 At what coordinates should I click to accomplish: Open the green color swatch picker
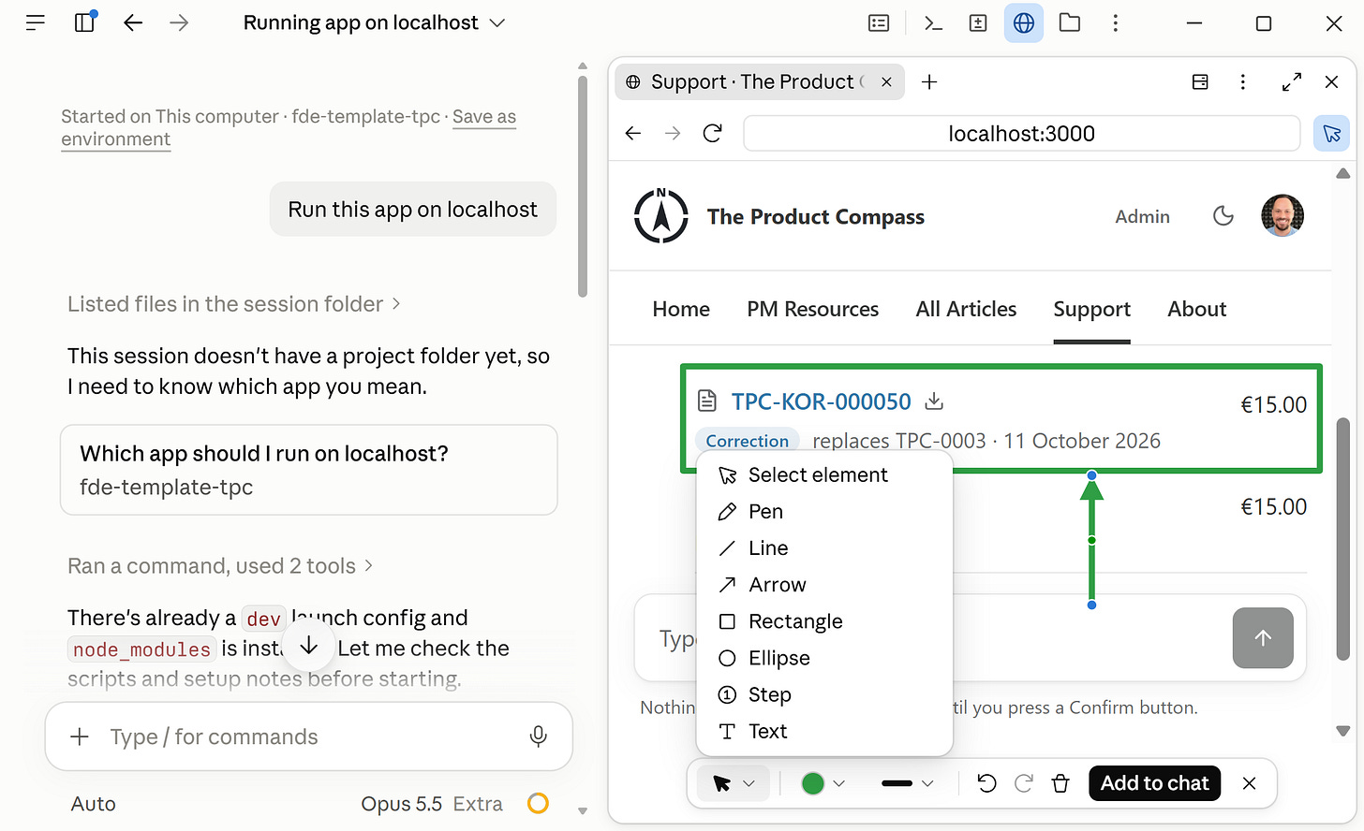[x=823, y=783]
